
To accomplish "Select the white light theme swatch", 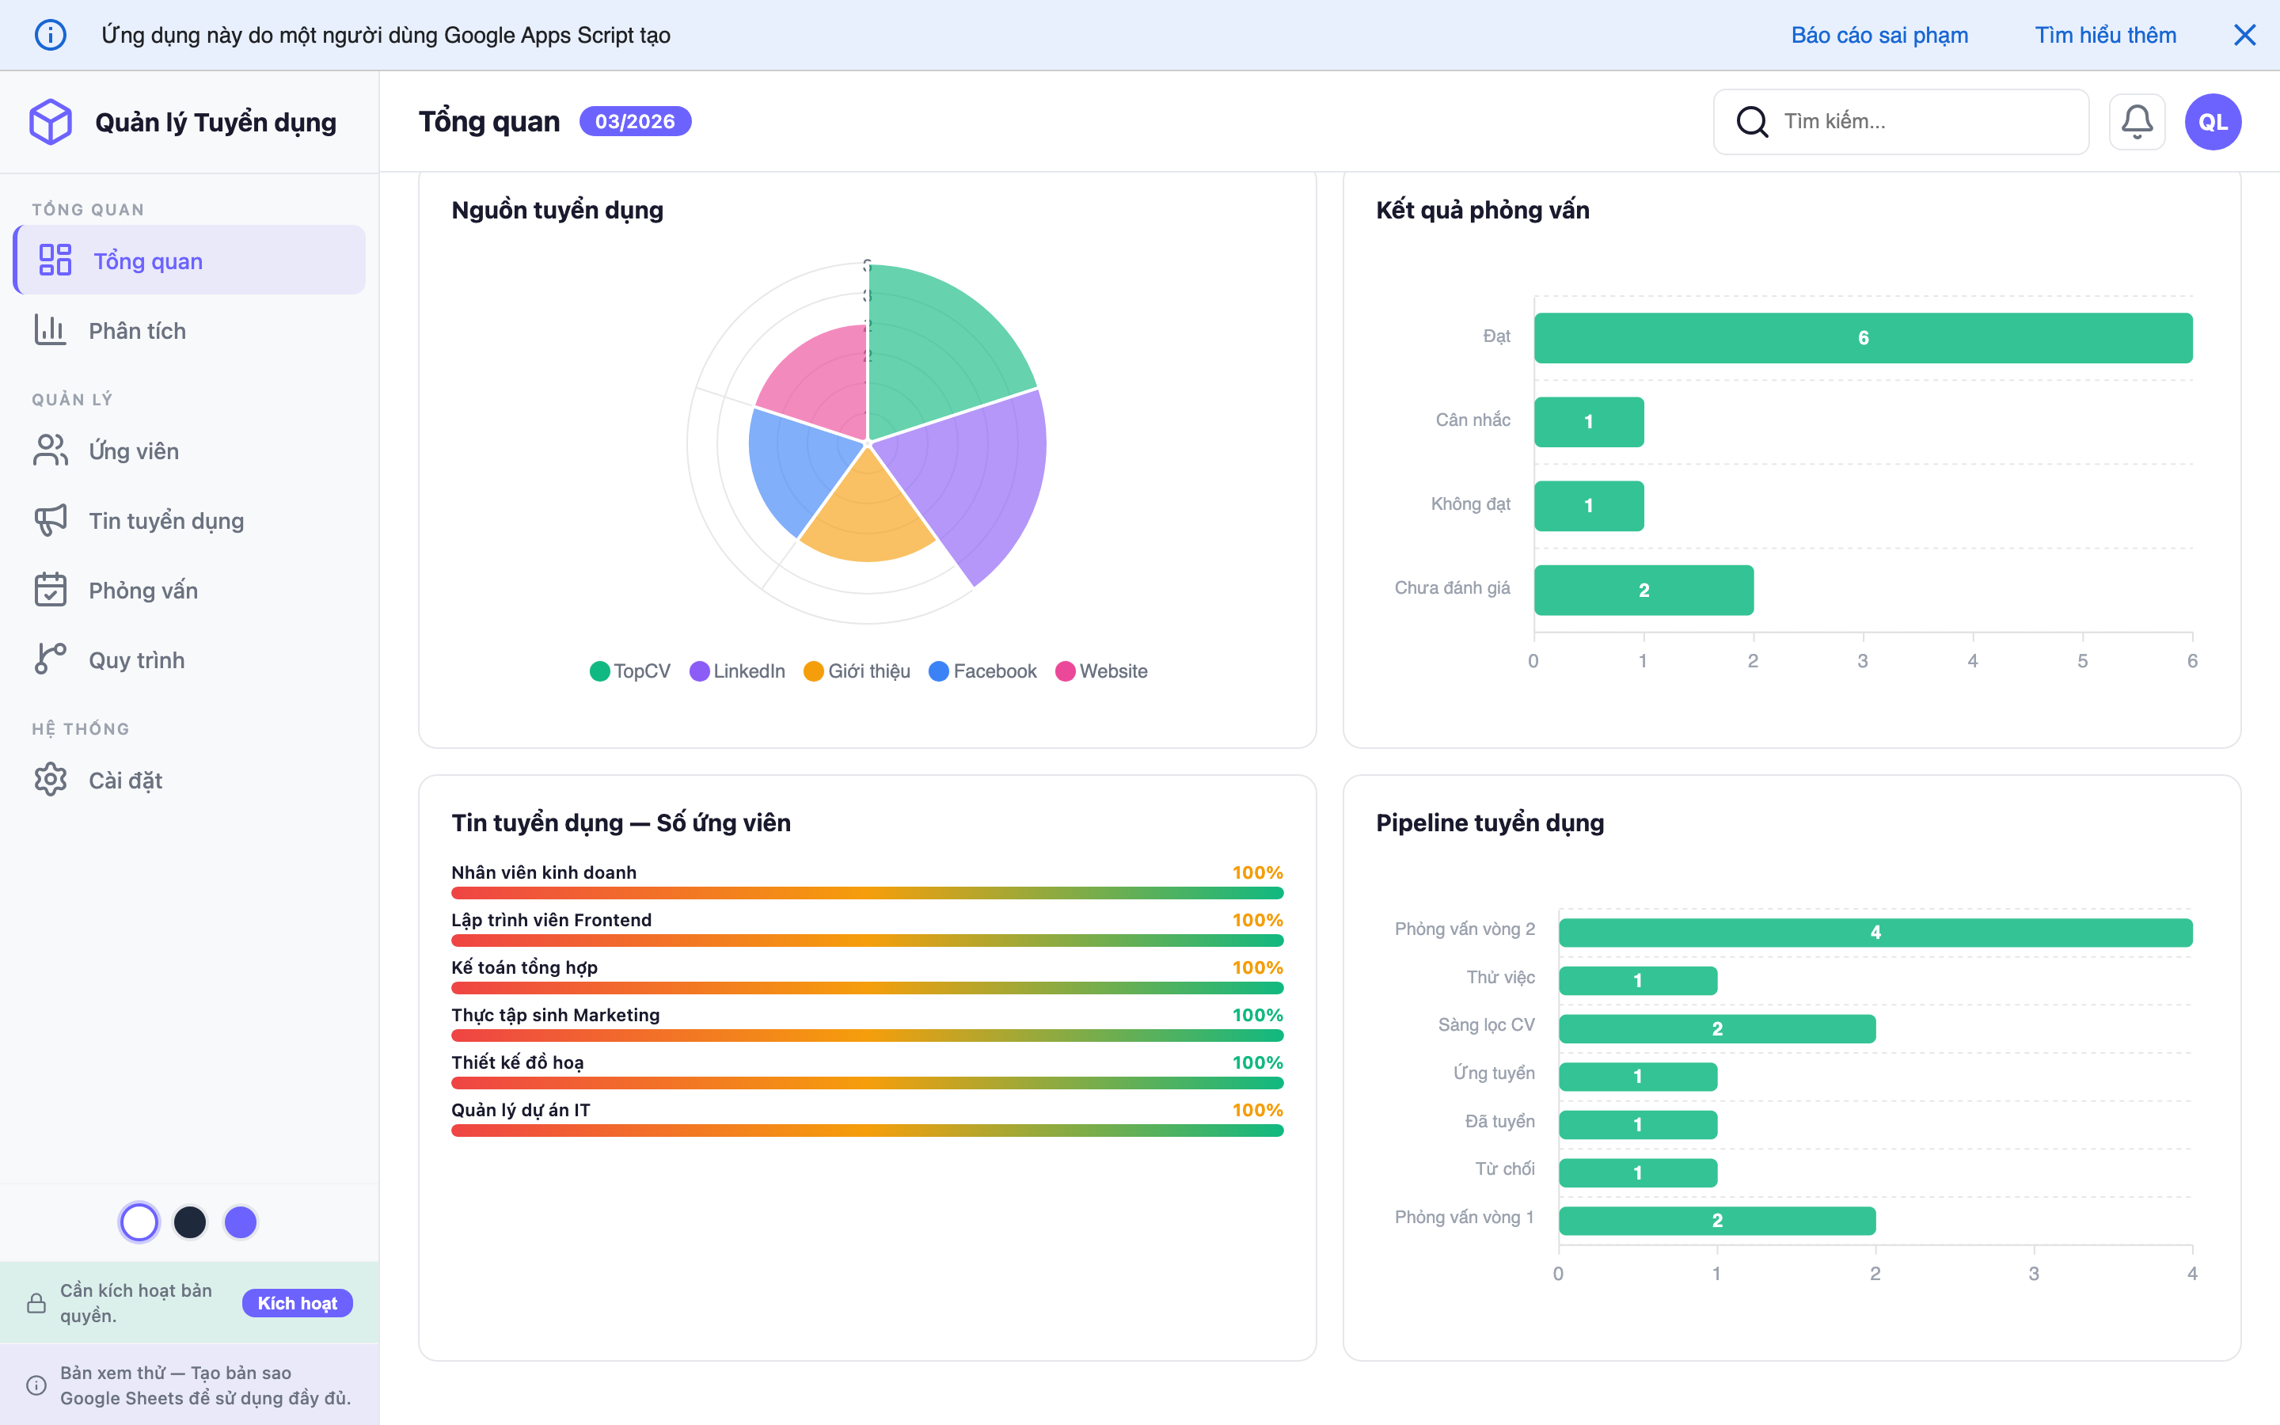I will click(x=139, y=1222).
